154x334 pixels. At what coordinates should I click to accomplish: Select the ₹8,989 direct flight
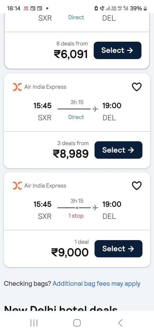118,150
